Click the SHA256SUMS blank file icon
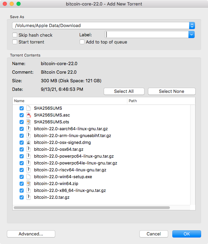Image resolution: width=208 pixels, height=244 pixels. (x=28, y=108)
